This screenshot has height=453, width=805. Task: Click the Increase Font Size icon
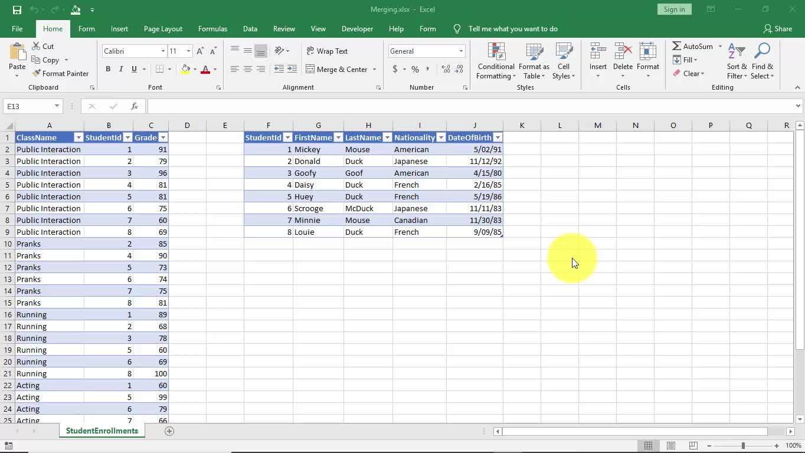(x=200, y=51)
